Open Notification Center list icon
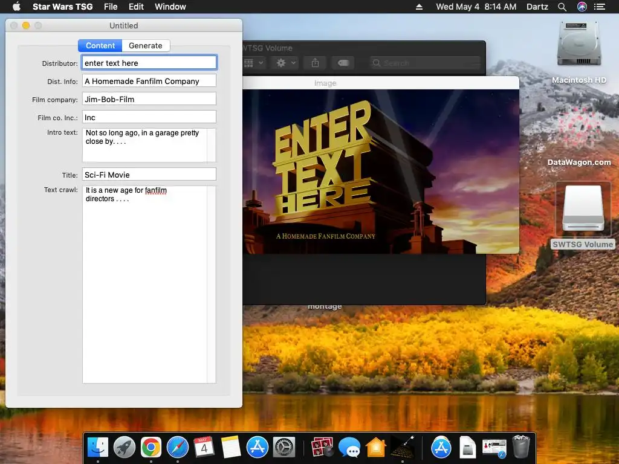The width and height of the screenshot is (619, 464). tap(600, 7)
